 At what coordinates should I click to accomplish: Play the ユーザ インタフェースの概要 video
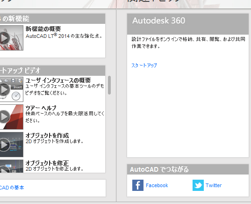pyautogui.click(x=11, y=89)
